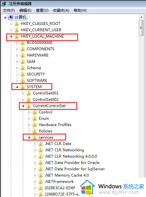Select .NET Data Provider for Oracle key
This screenshot has width=146, height=197.
point(72,163)
